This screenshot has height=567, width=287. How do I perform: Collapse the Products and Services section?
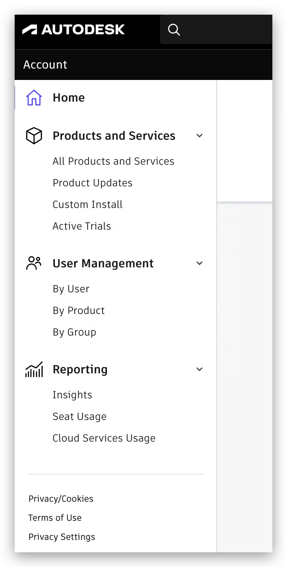click(200, 136)
